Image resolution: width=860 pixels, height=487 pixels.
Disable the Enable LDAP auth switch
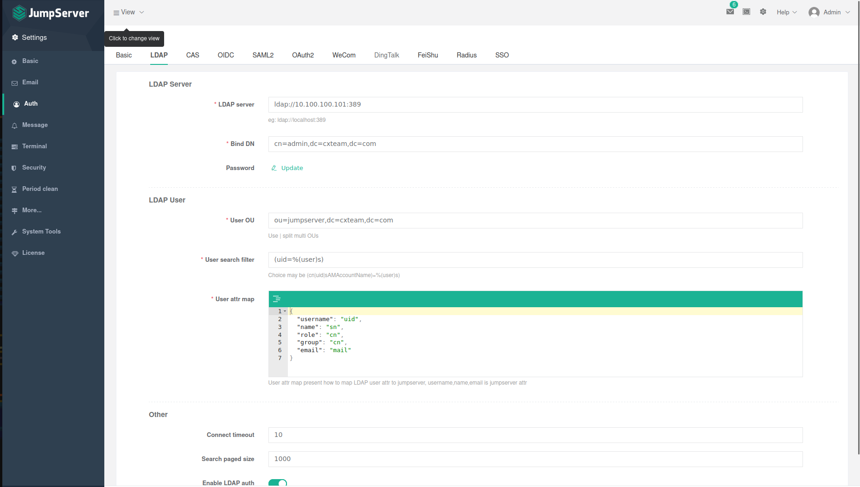click(277, 482)
